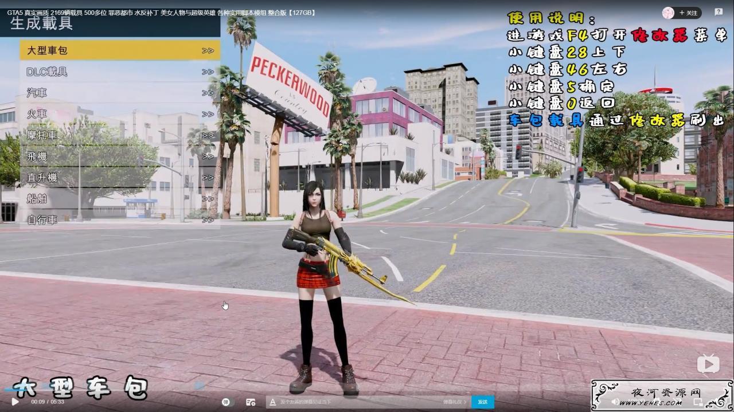This screenshot has width=734, height=412.
Task: Select the 摩托車 menu entry
Action: tap(120, 135)
